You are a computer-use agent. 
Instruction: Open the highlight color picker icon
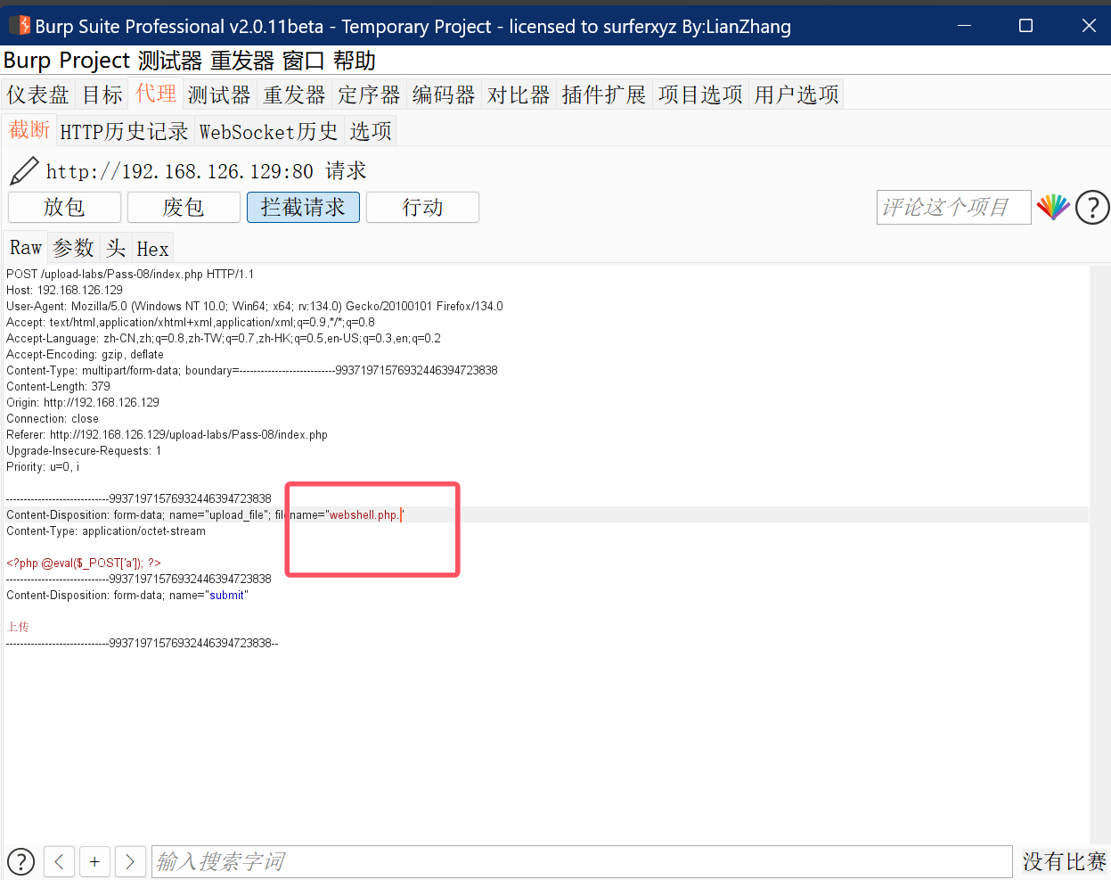point(1053,207)
